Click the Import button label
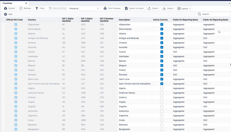 click(x=170, y=8)
